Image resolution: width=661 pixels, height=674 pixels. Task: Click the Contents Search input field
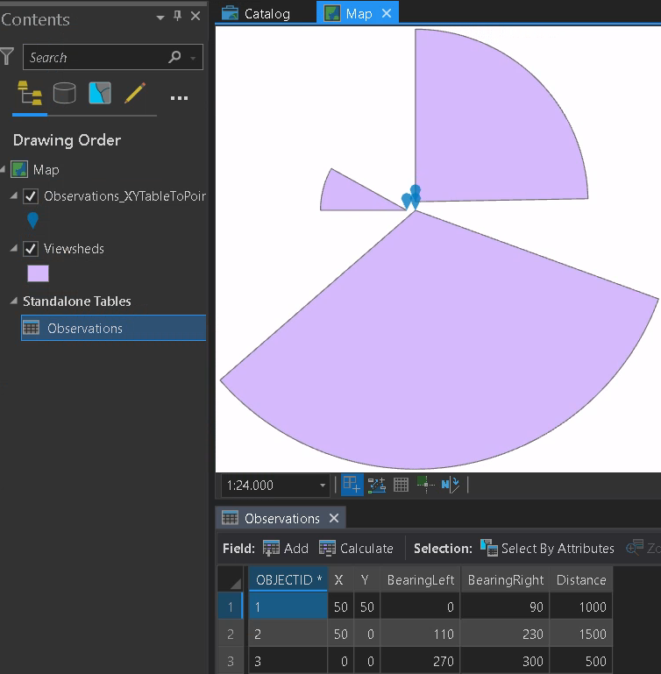tap(96, 57)
